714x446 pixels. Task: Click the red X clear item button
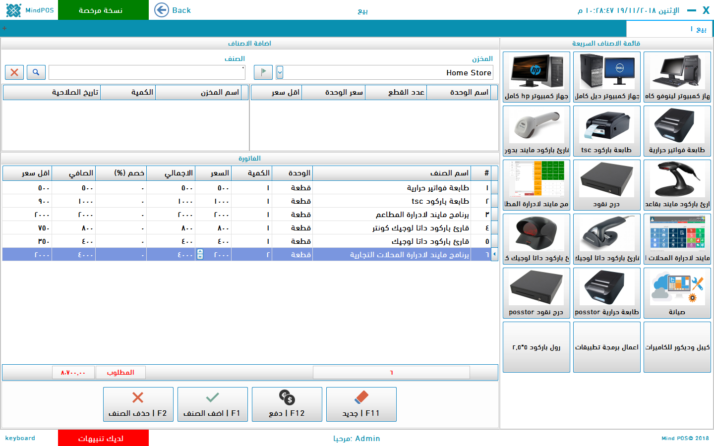14,72
